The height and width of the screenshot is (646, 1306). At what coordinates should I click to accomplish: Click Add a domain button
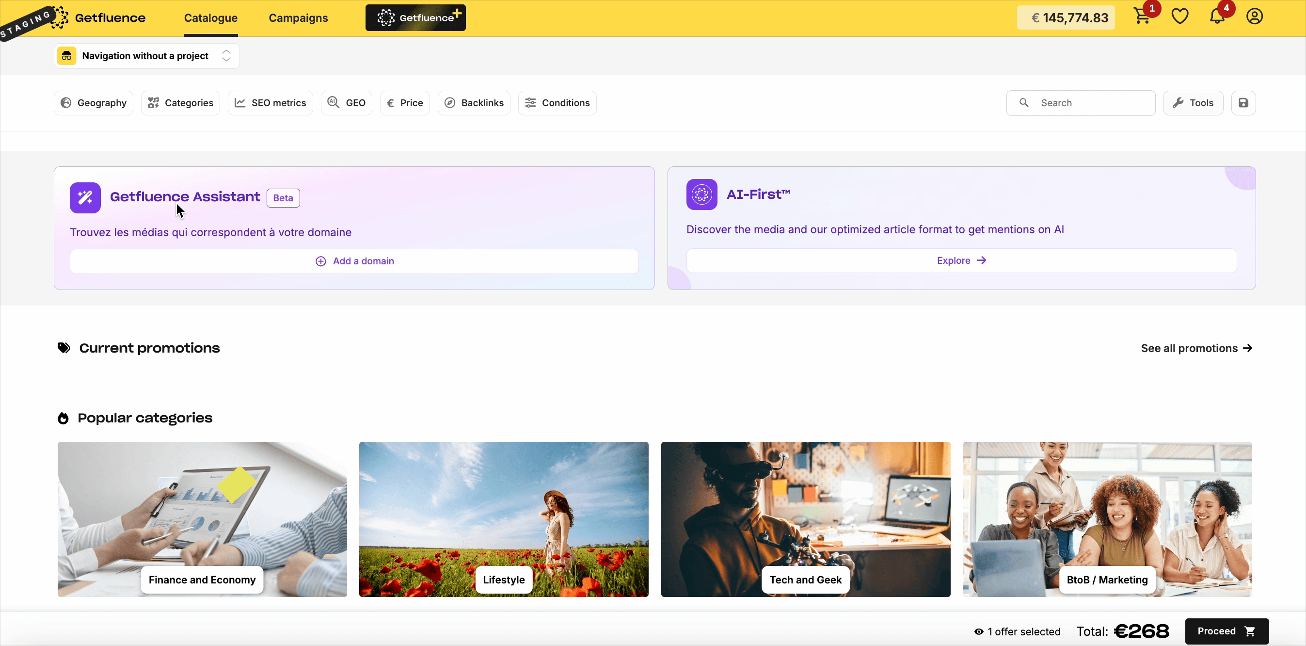point(354,261)
